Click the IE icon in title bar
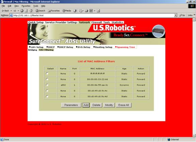196x142 pixels. click(x=2, y=2)
